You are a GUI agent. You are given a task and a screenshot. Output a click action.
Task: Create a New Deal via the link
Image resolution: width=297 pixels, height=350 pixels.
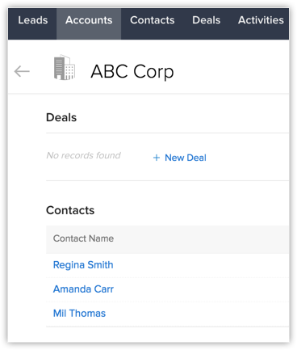(x=186, y=158)
